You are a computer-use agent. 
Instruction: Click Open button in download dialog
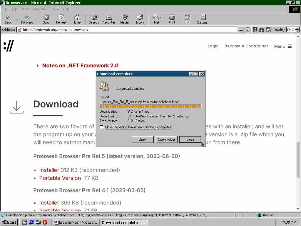[143, 139]
